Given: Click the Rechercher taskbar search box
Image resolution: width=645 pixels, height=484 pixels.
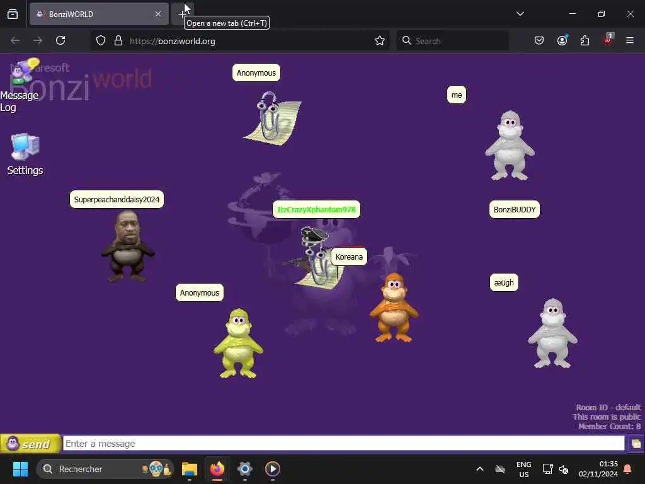Looking at the screenshot, I should point(105,469).
